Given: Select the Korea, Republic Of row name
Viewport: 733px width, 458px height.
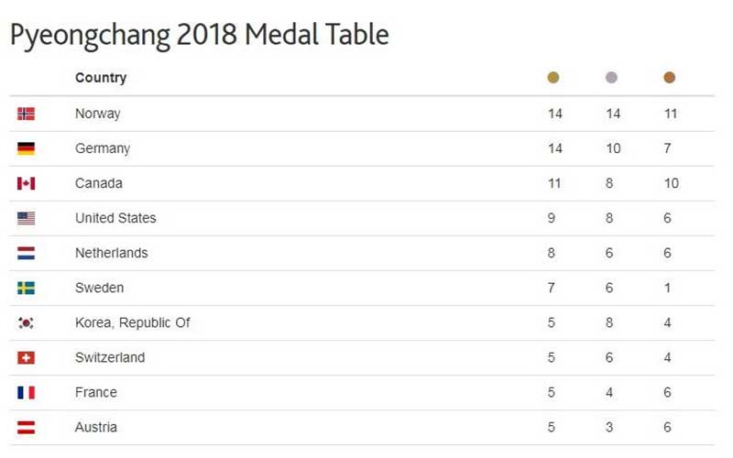Looking at the screenshot, I should tap(132, 322).
